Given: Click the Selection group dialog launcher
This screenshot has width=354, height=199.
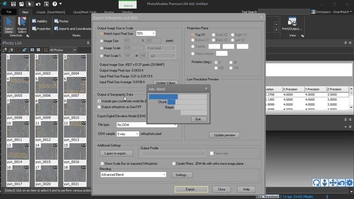Looking at the screenshot, I should point(28,36).
